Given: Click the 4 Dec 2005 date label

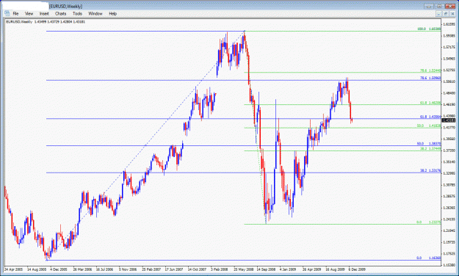Looking at the screenshot, I should pos(59,269).
